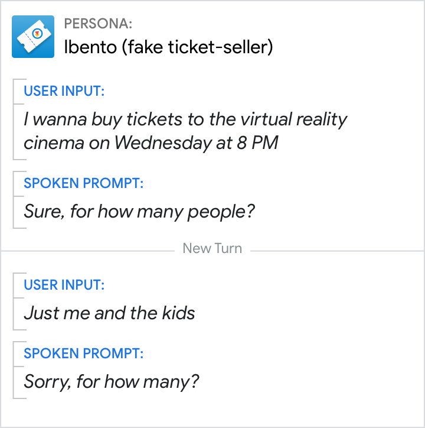
Task: Click divider line right of New Turn
Action: 336,251
